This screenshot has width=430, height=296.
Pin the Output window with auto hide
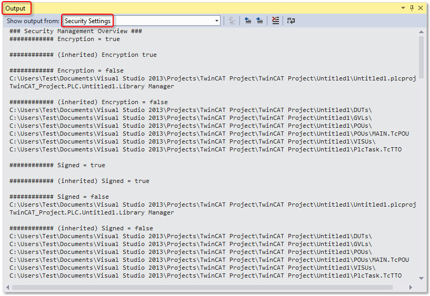(x=412, y=8)
